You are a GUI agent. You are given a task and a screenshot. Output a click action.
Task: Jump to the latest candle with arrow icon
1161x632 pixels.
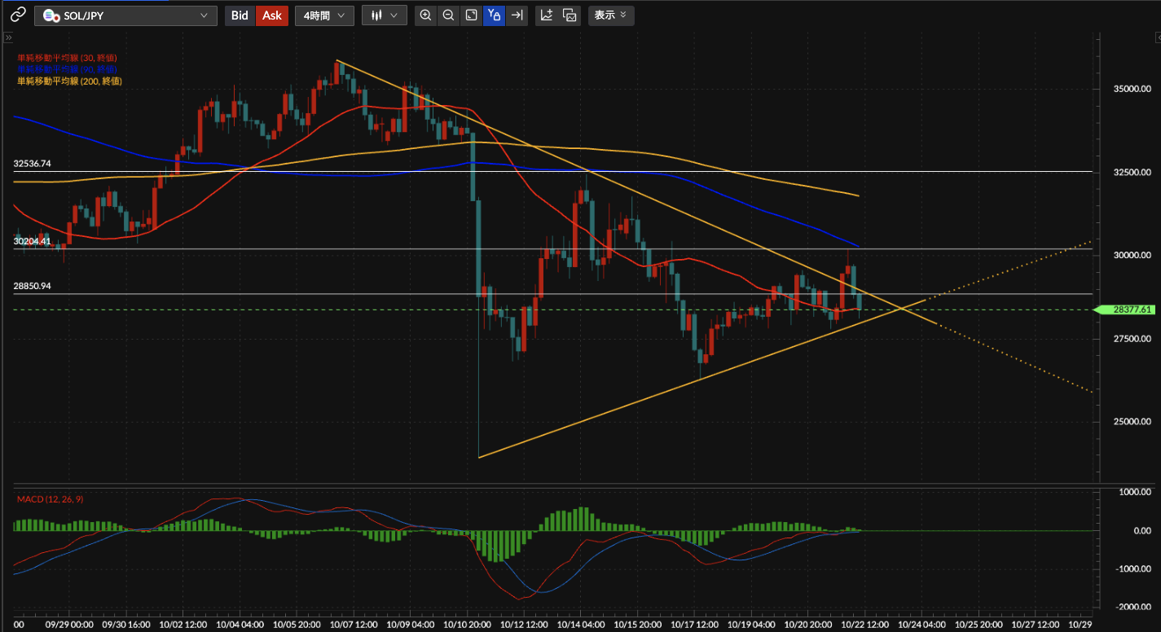pyautogui.click(x=517, y=15)
